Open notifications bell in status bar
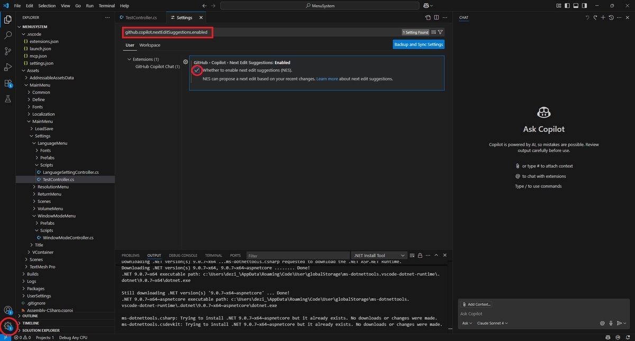The width and height of the screenshot is (635, 341). tap(627, 337)
